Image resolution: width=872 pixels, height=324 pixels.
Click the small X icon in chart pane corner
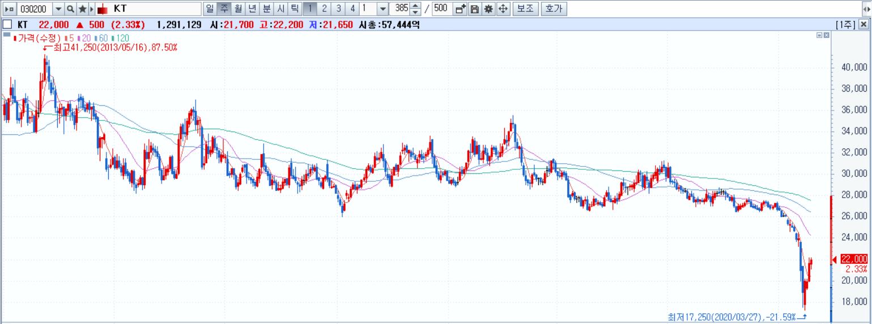click(x=826, y=35)
